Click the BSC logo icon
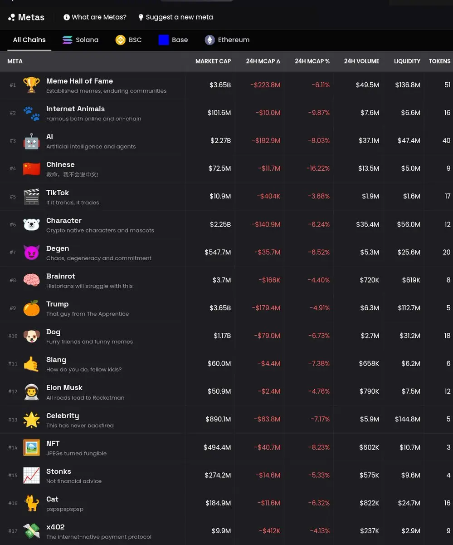This screenshot has width=453, height=545. click(120, 40)
